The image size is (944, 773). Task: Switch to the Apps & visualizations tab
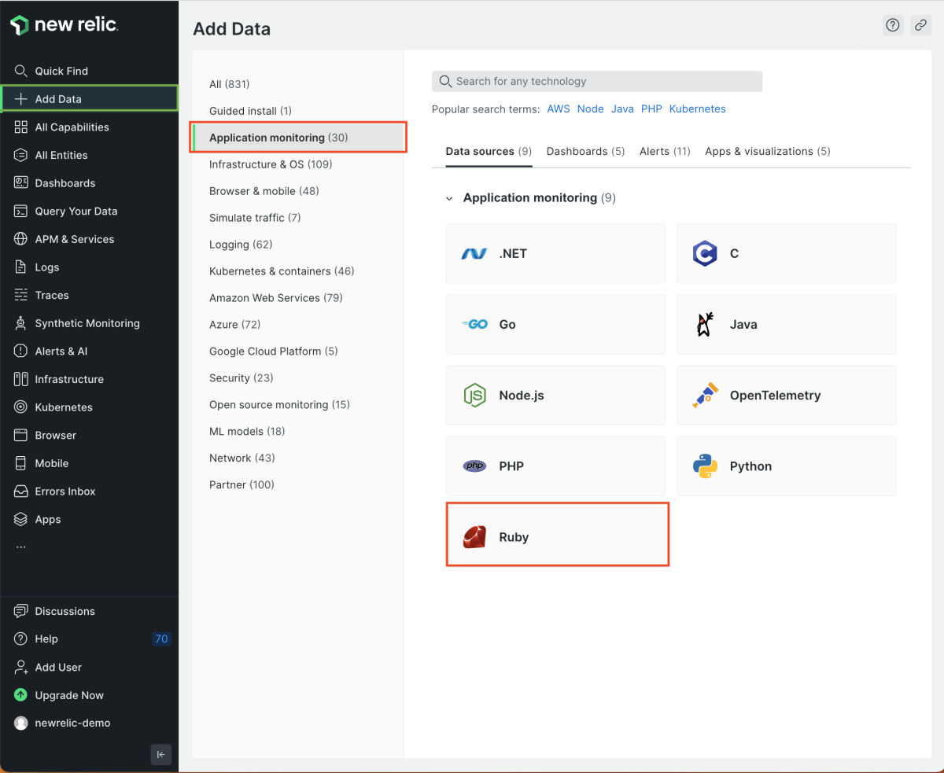767,151
